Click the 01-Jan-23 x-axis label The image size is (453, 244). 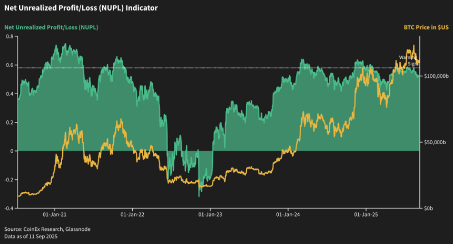[x=210, y=215]
